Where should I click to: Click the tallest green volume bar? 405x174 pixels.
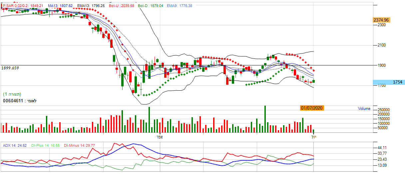265,119
